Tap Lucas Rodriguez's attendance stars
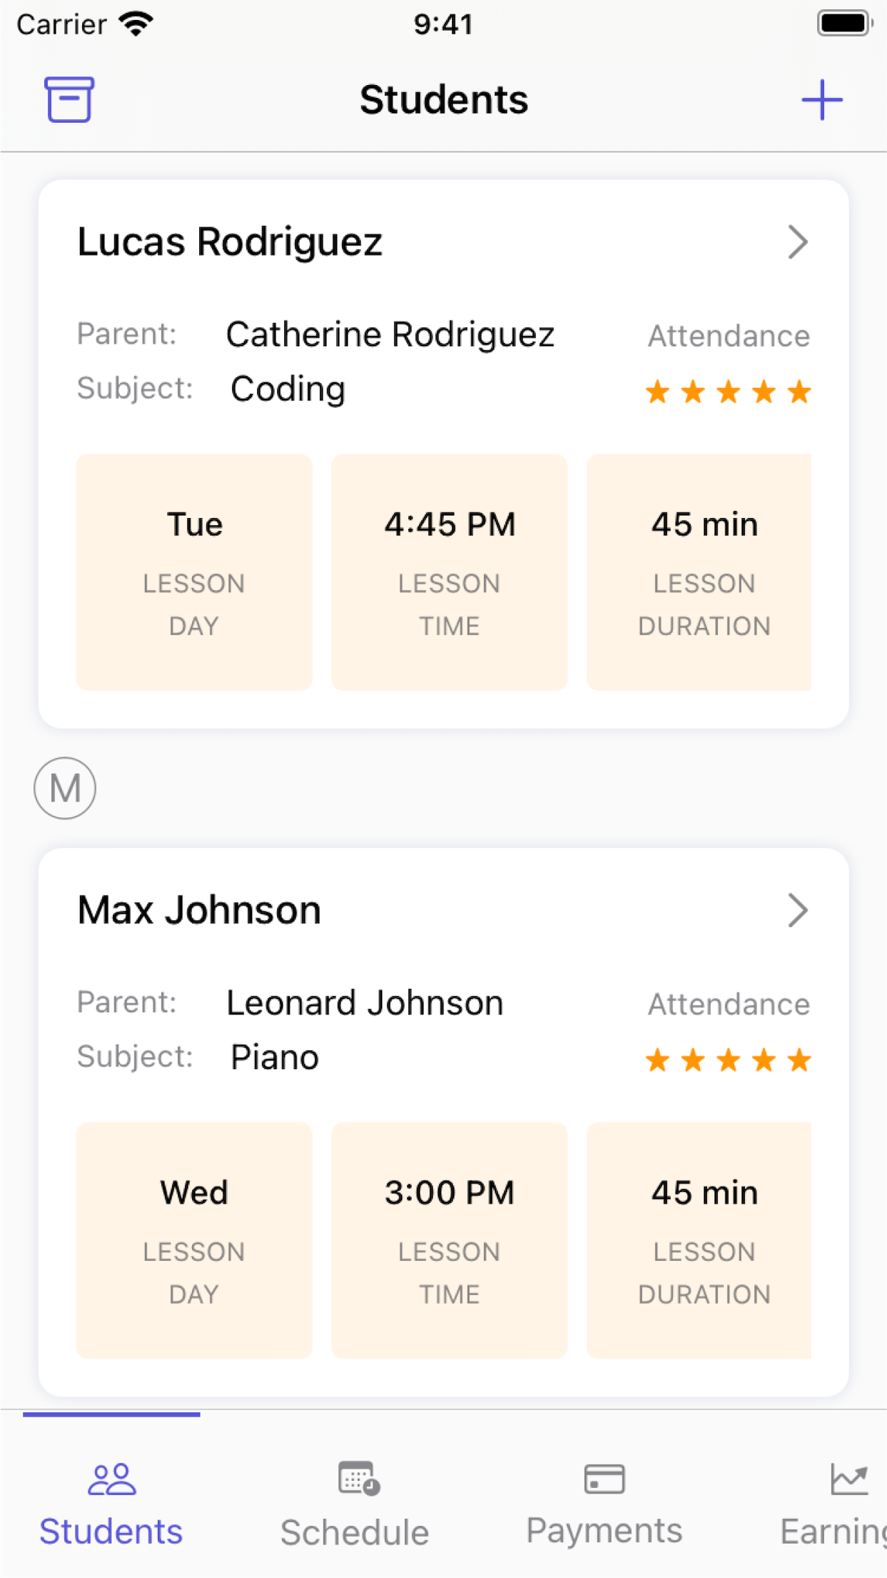887x1578 pixels. click(x=728, y=392)
